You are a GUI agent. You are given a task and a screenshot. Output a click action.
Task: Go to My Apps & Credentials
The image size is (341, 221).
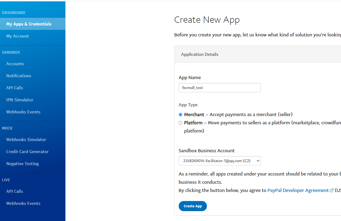coord(29,24)
